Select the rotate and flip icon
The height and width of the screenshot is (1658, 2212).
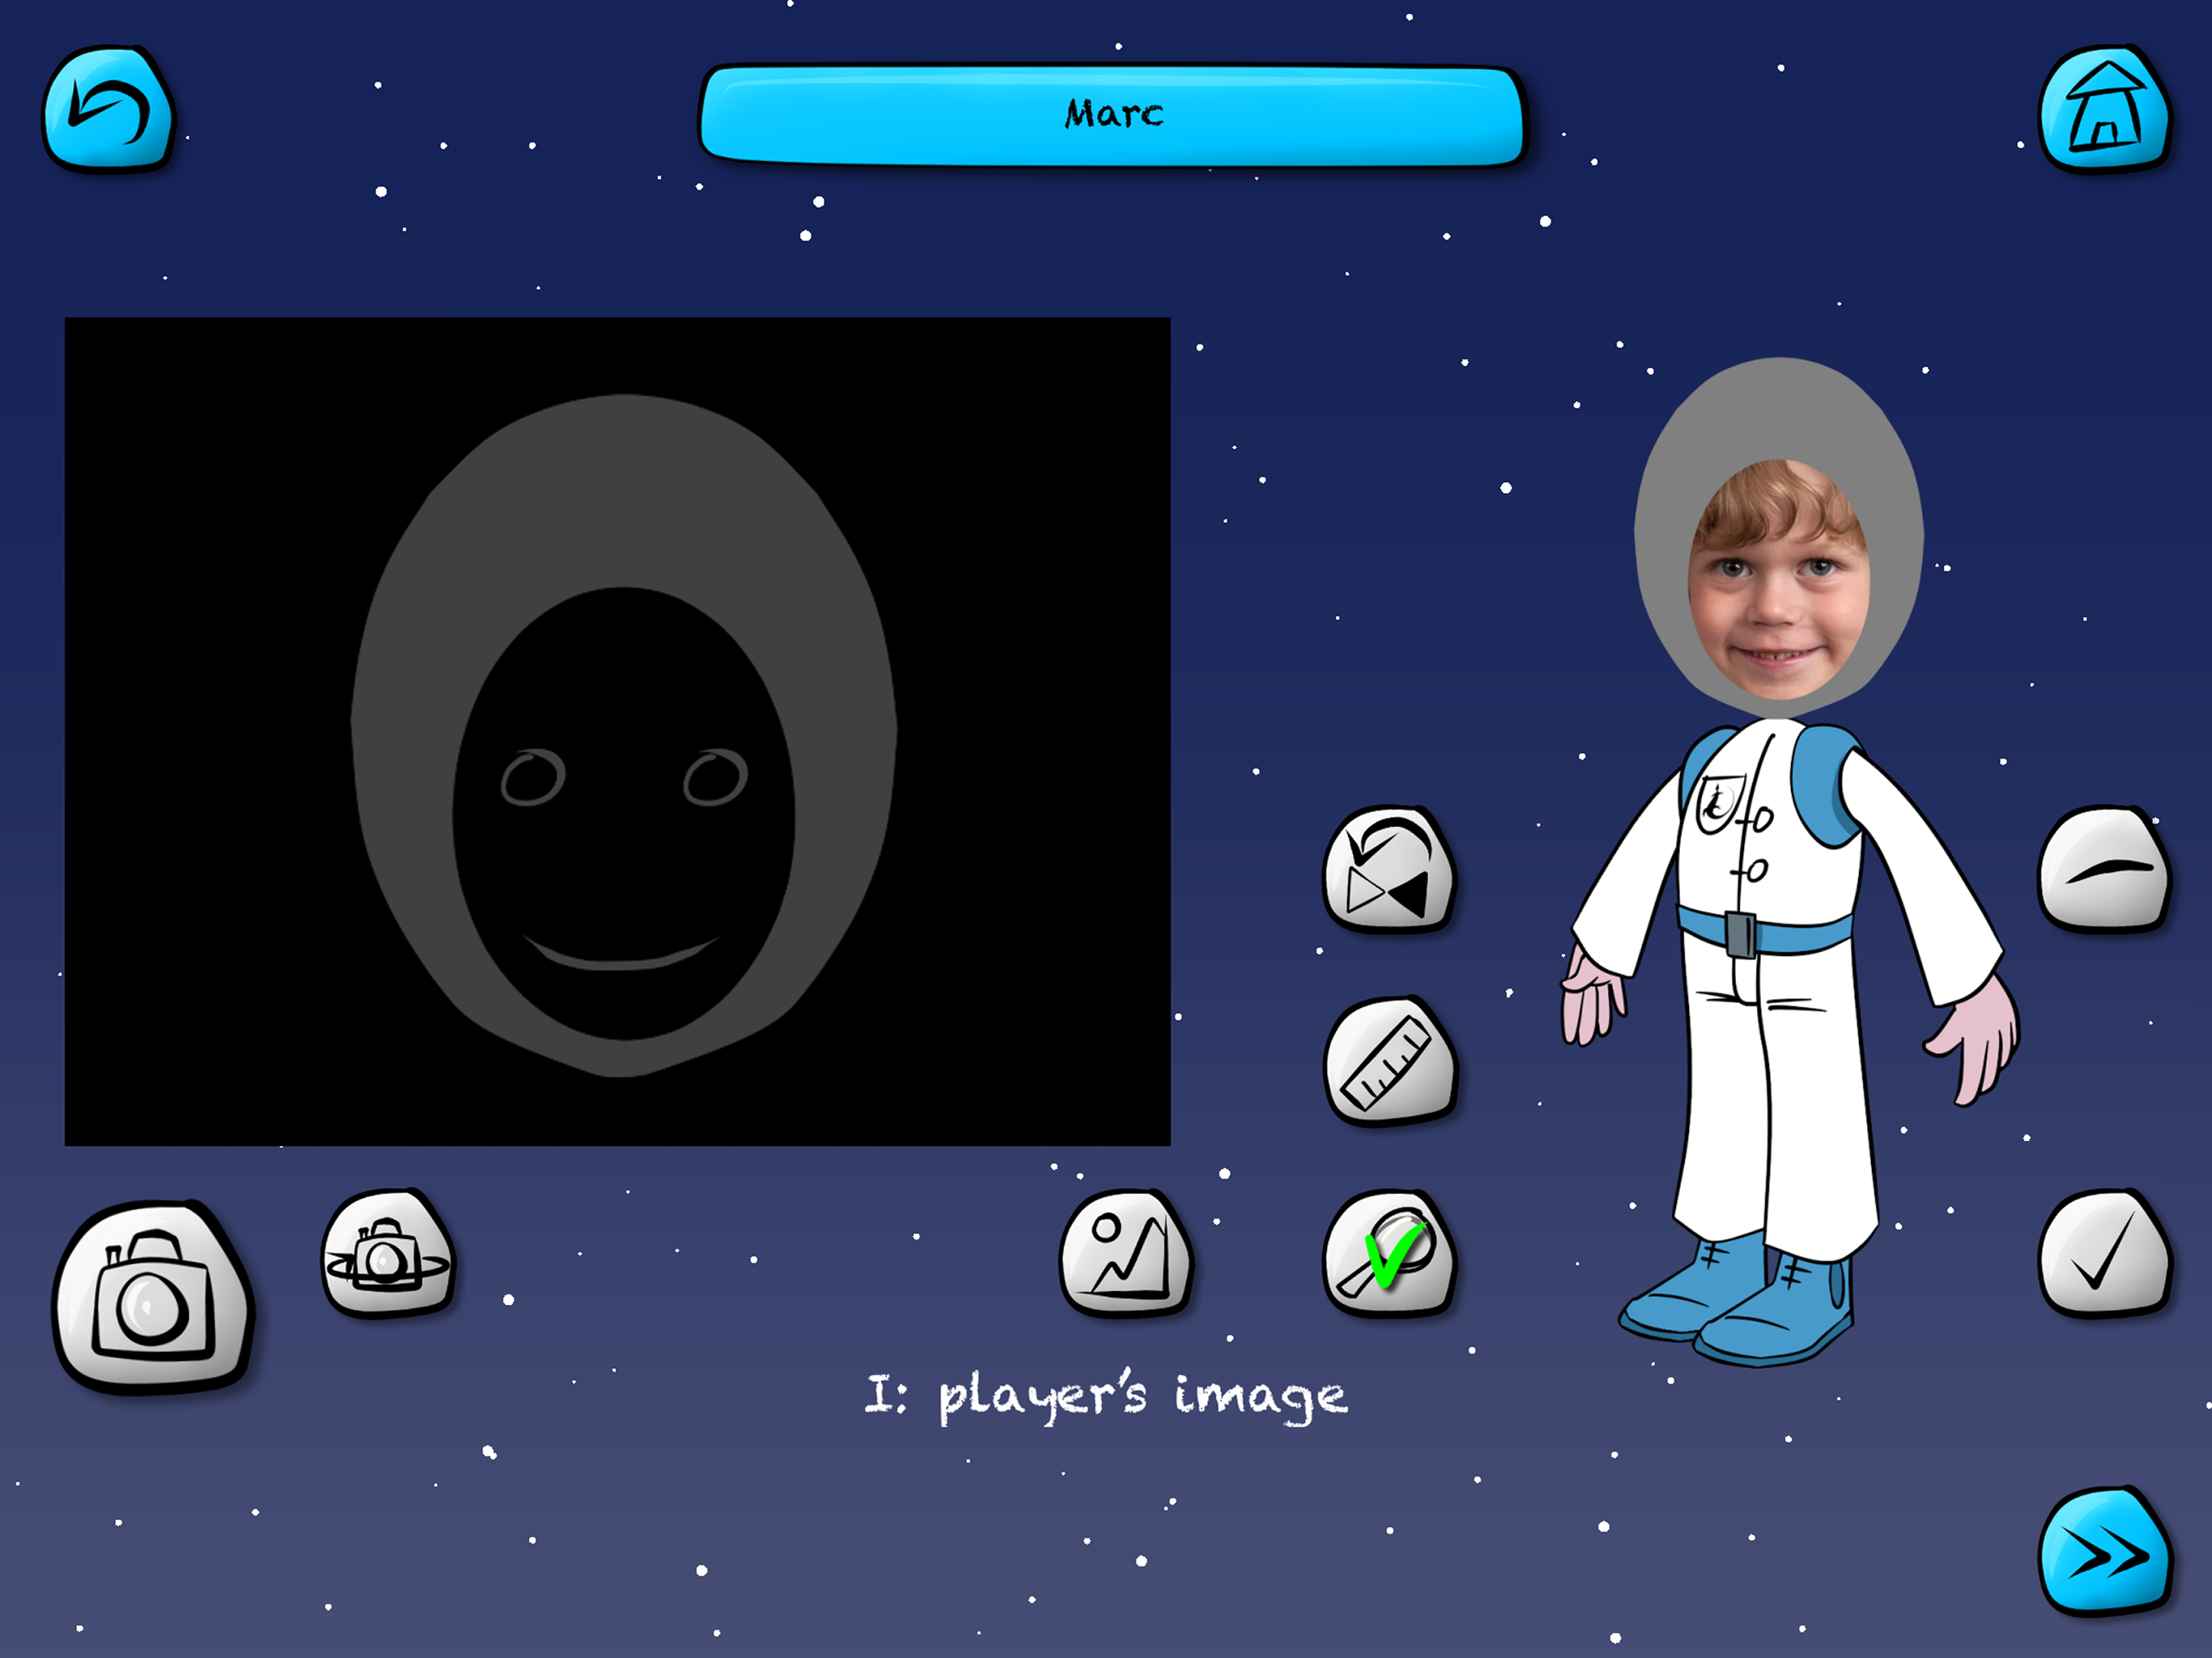tap(1390, 869)
